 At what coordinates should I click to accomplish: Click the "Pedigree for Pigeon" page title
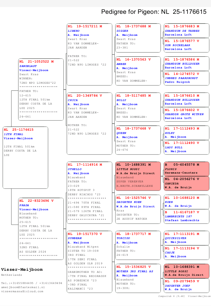click(154, 12)
